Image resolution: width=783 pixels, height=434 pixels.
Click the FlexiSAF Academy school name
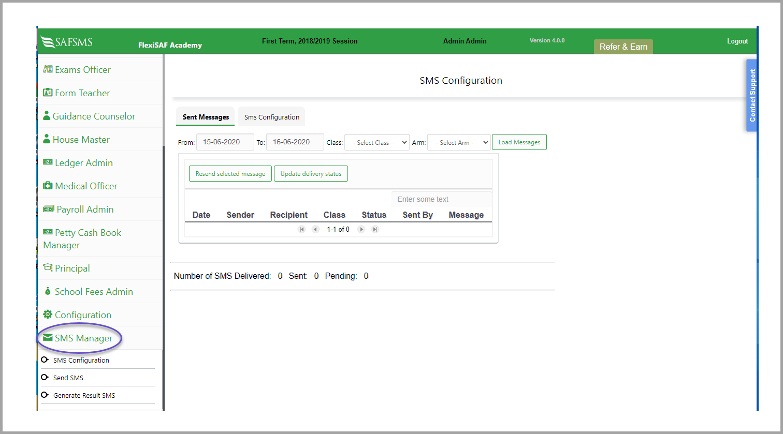pos(170,45)
